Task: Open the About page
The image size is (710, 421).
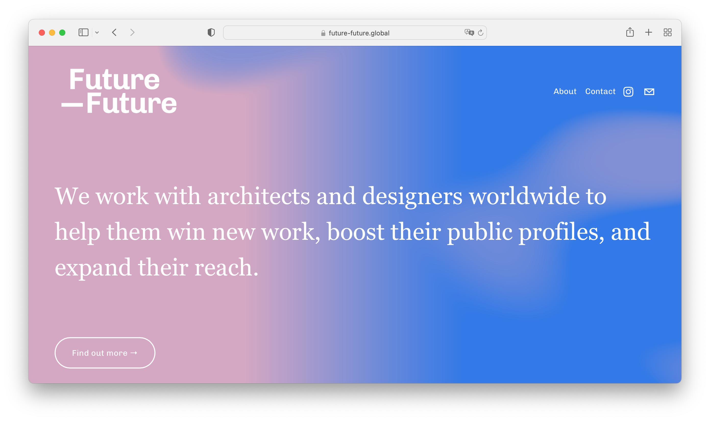Action: pyautogui.click(x=565, y=91)
